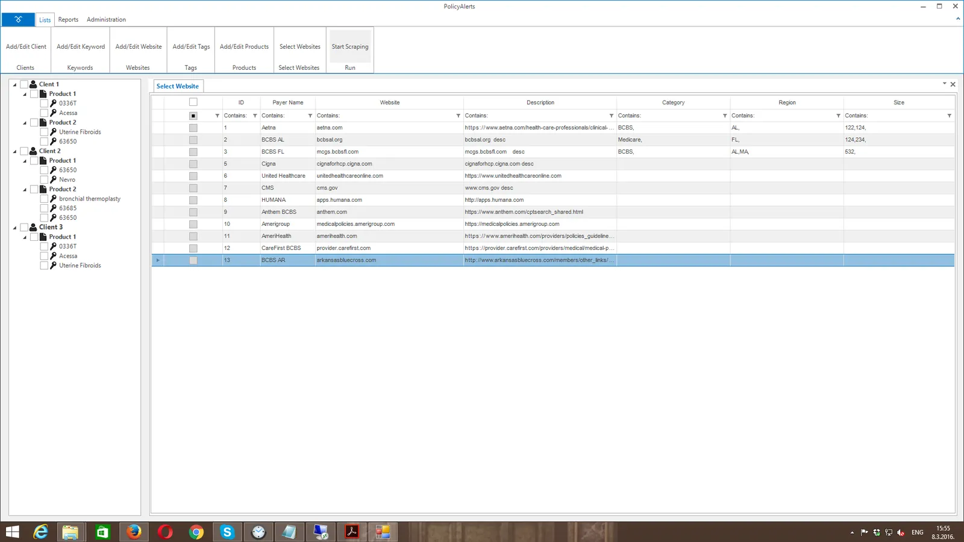Close the Select Website panel
Screen dimensions: 964x542
(x=953, y=84)
